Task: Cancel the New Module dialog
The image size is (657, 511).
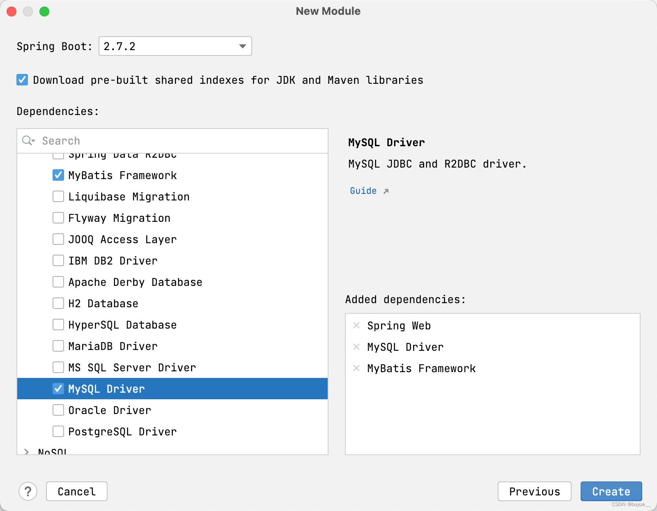Action: tap(76, 491)
